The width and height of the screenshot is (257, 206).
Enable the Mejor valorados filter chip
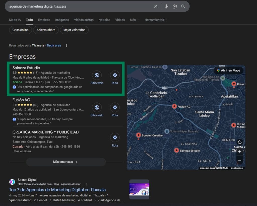click(74, 30)
